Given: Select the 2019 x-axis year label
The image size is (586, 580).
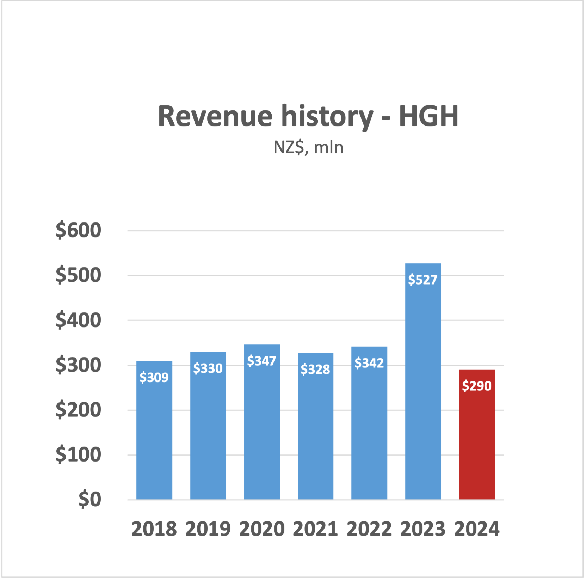Looking at the screenshot, I should (x=208, y=529).
